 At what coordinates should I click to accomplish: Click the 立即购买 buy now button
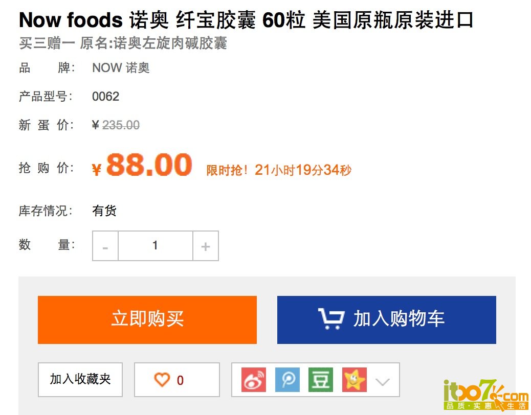(x=147, y=319)
